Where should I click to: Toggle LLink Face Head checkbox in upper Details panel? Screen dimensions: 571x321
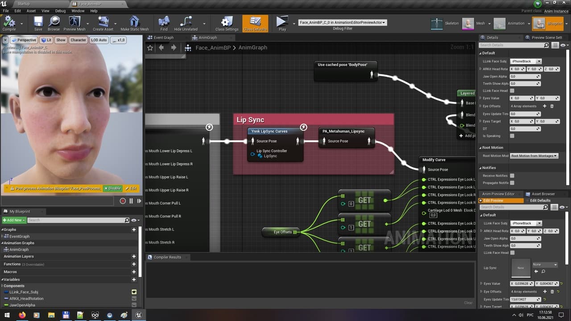[x=512, y=91]
